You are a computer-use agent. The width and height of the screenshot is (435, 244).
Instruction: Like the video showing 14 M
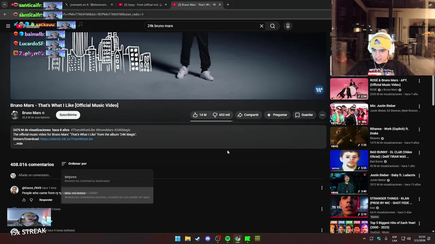pyautogui.click(x=200, y=115)
